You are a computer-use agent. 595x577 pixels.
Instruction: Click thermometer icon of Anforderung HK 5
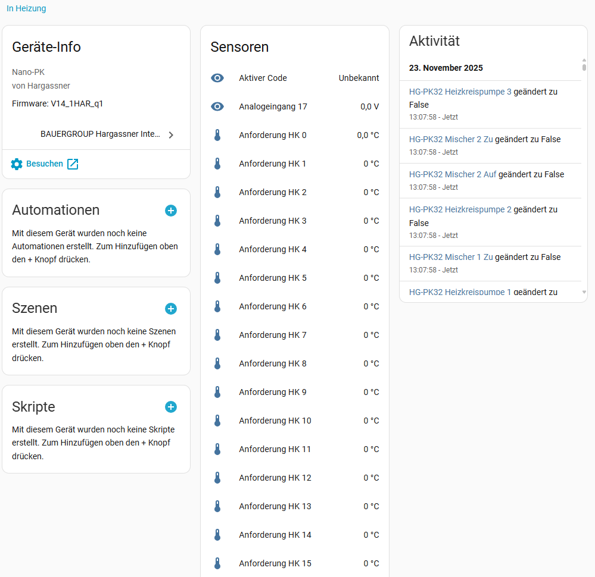coord(217,278)
